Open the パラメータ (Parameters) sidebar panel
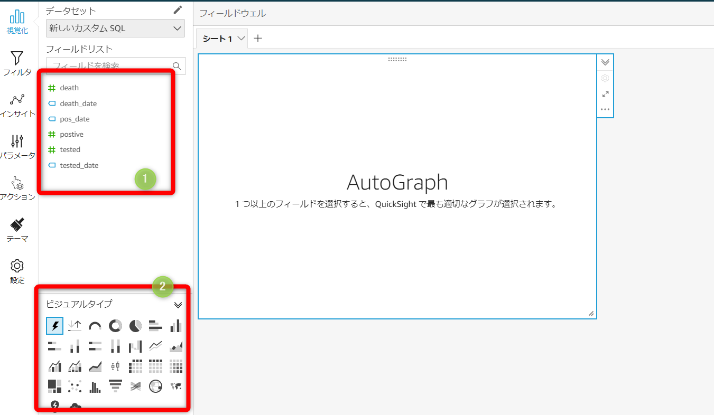The width and height of the screenshot is (714, 415). point(17,147)
